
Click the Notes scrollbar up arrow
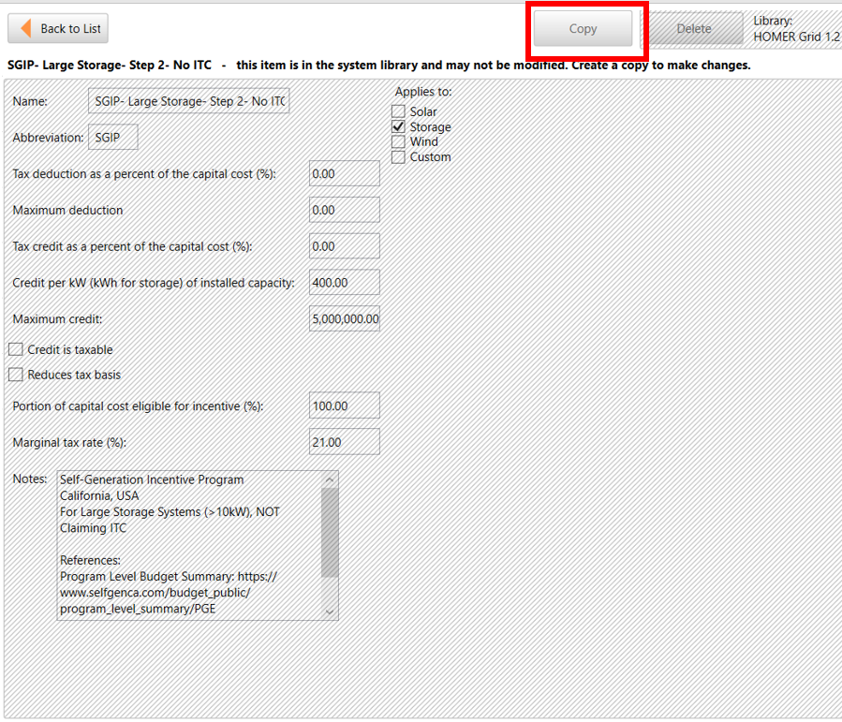tap(330, 479)
